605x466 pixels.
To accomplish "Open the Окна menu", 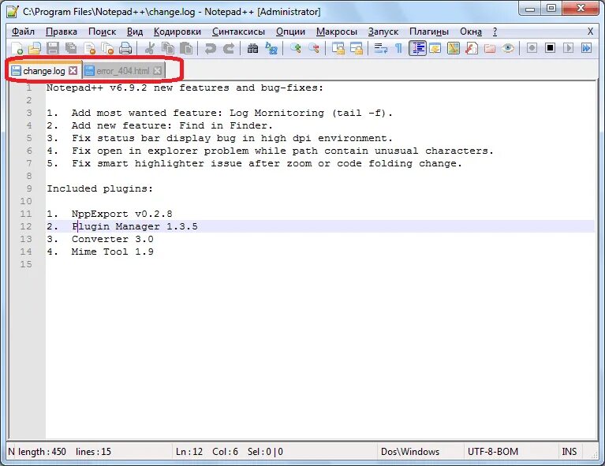I will click(471, 32).
